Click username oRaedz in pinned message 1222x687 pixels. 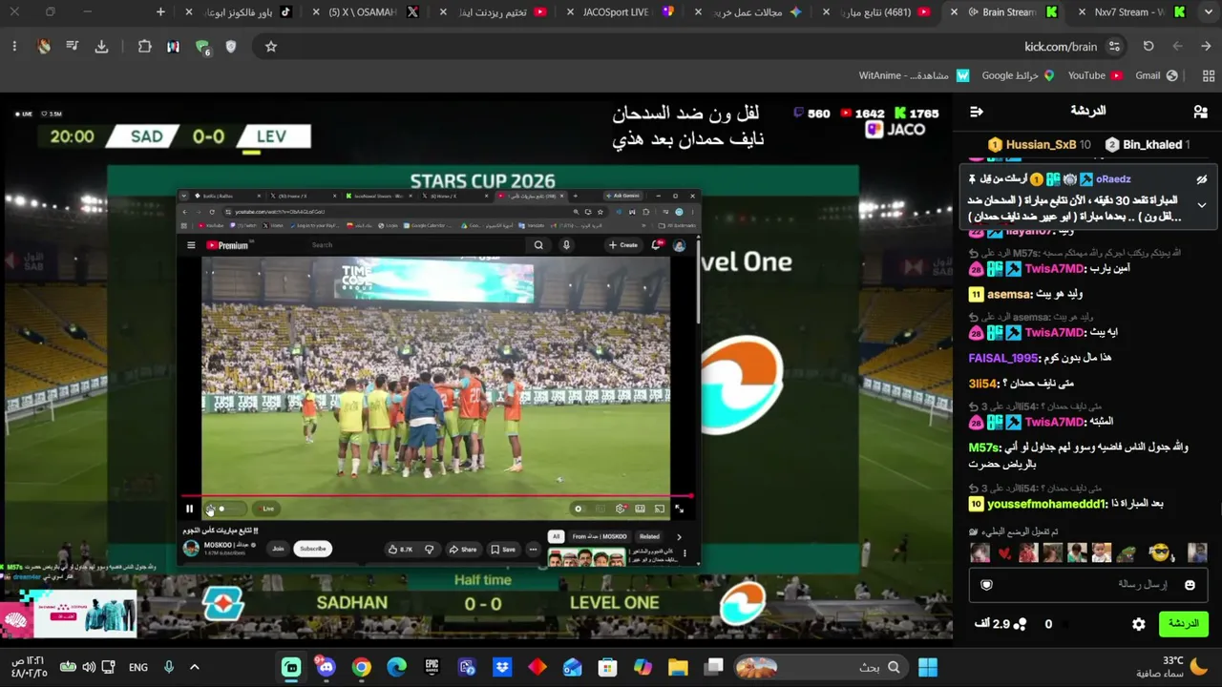click(1113, 179)
